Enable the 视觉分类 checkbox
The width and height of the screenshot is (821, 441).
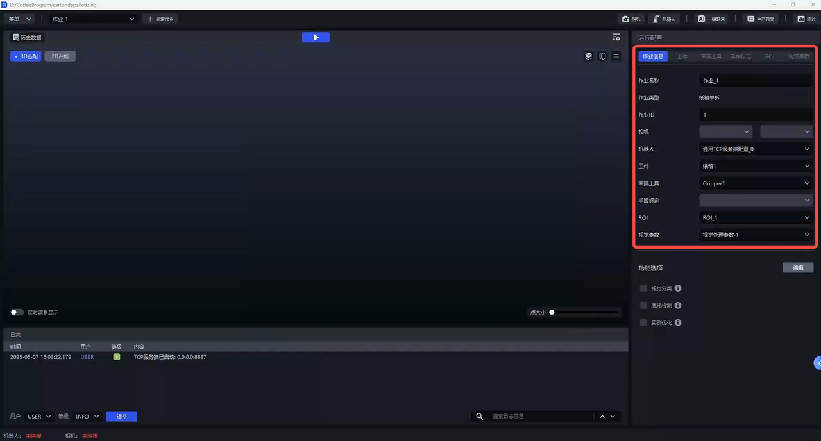[x=644, y=288]
